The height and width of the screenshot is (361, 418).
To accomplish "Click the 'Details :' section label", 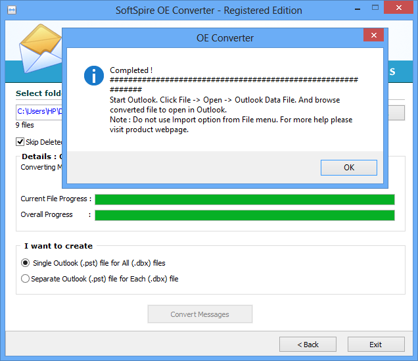I will [39, 156].
